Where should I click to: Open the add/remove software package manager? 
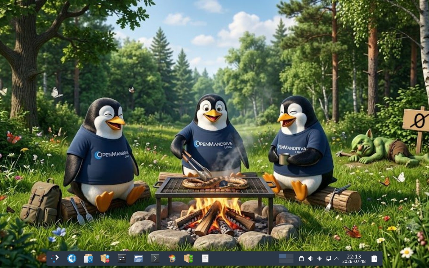click(x=105, y=258)
